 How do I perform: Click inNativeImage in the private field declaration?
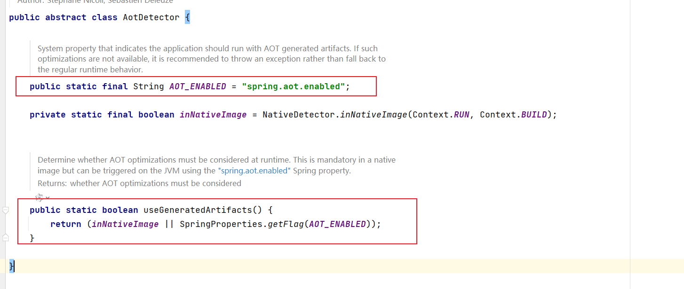(x=213, y=115)
